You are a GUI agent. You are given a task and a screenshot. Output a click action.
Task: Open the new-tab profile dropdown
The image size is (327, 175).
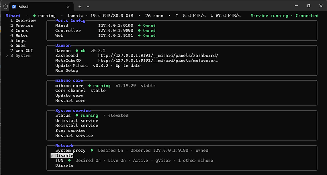point(88,7)
